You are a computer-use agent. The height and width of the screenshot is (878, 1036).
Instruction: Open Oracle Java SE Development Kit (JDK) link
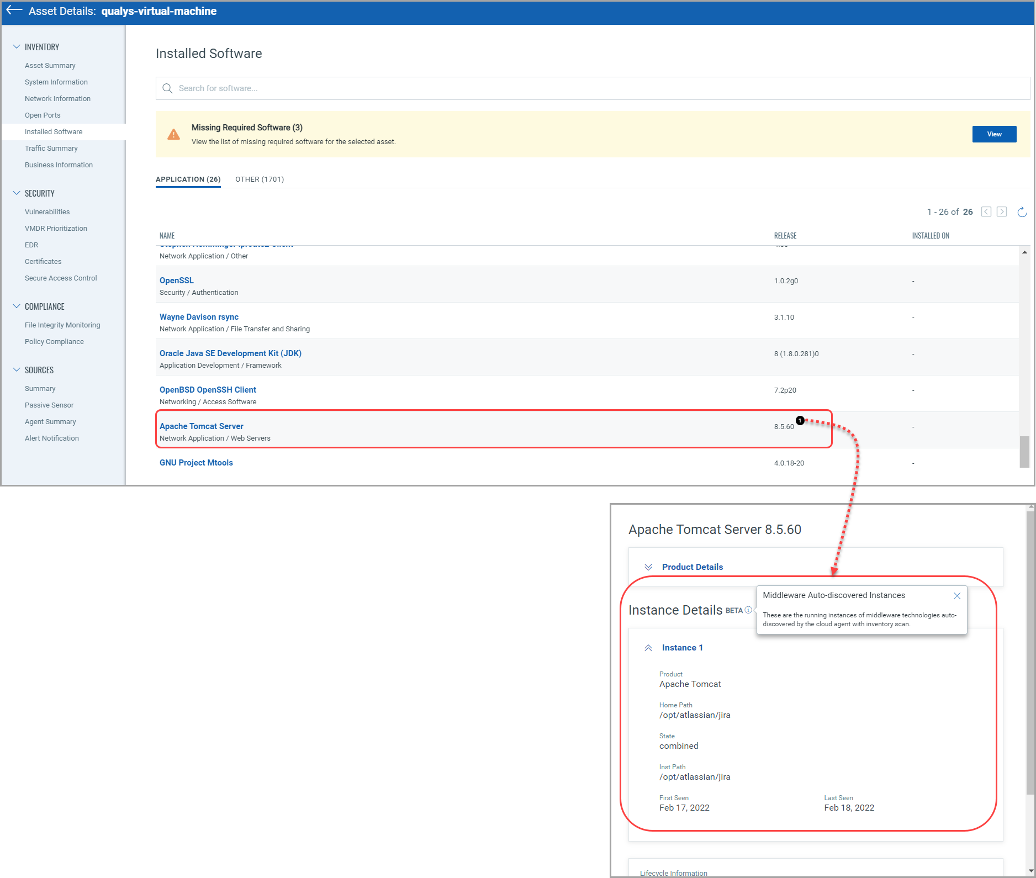231,353
